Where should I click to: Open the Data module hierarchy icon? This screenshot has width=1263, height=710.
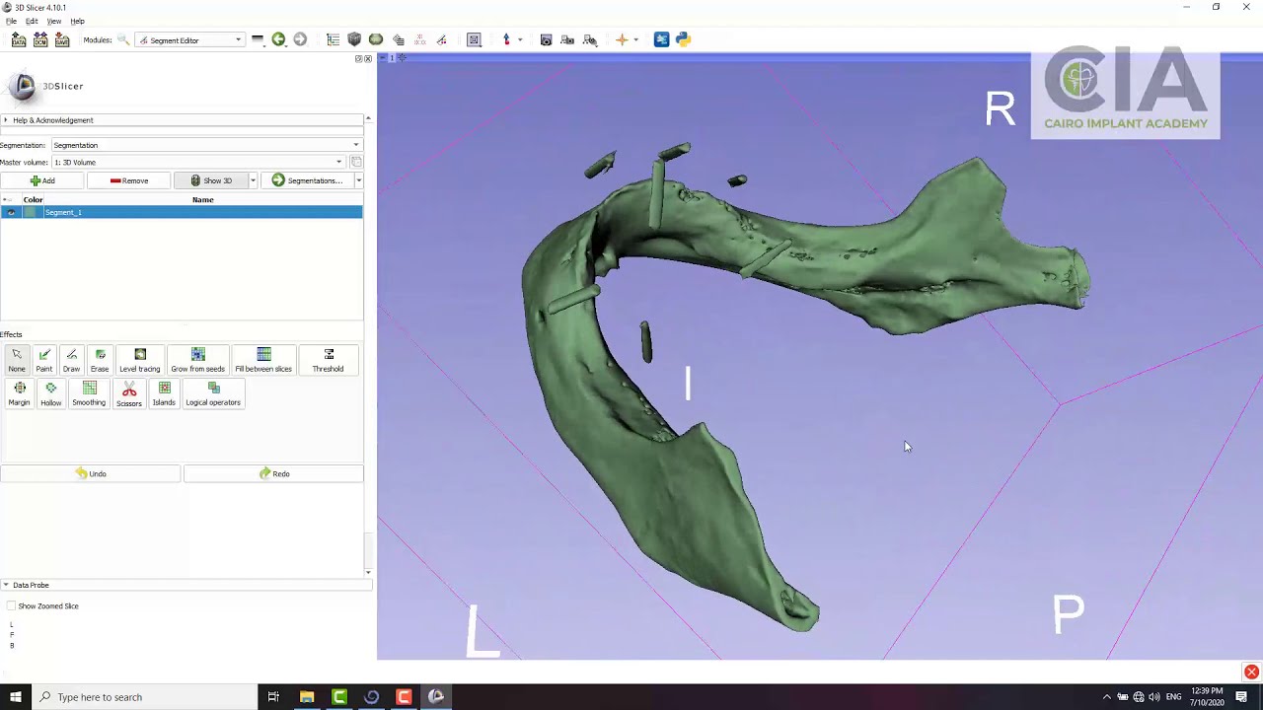[333, 39]
